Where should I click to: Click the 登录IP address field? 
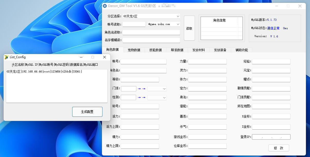[271, 137]
